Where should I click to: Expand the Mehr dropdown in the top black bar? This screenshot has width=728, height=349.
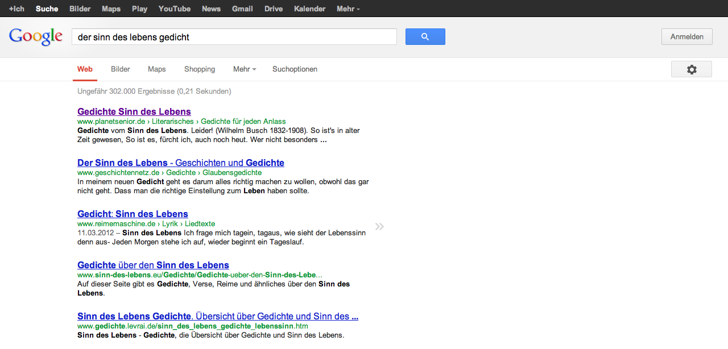point(348,9)
